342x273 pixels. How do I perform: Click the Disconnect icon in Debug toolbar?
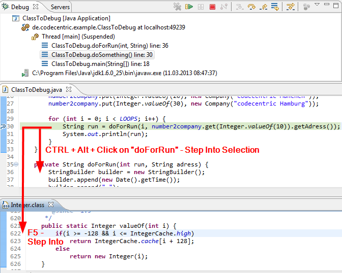tap(224, 7)
